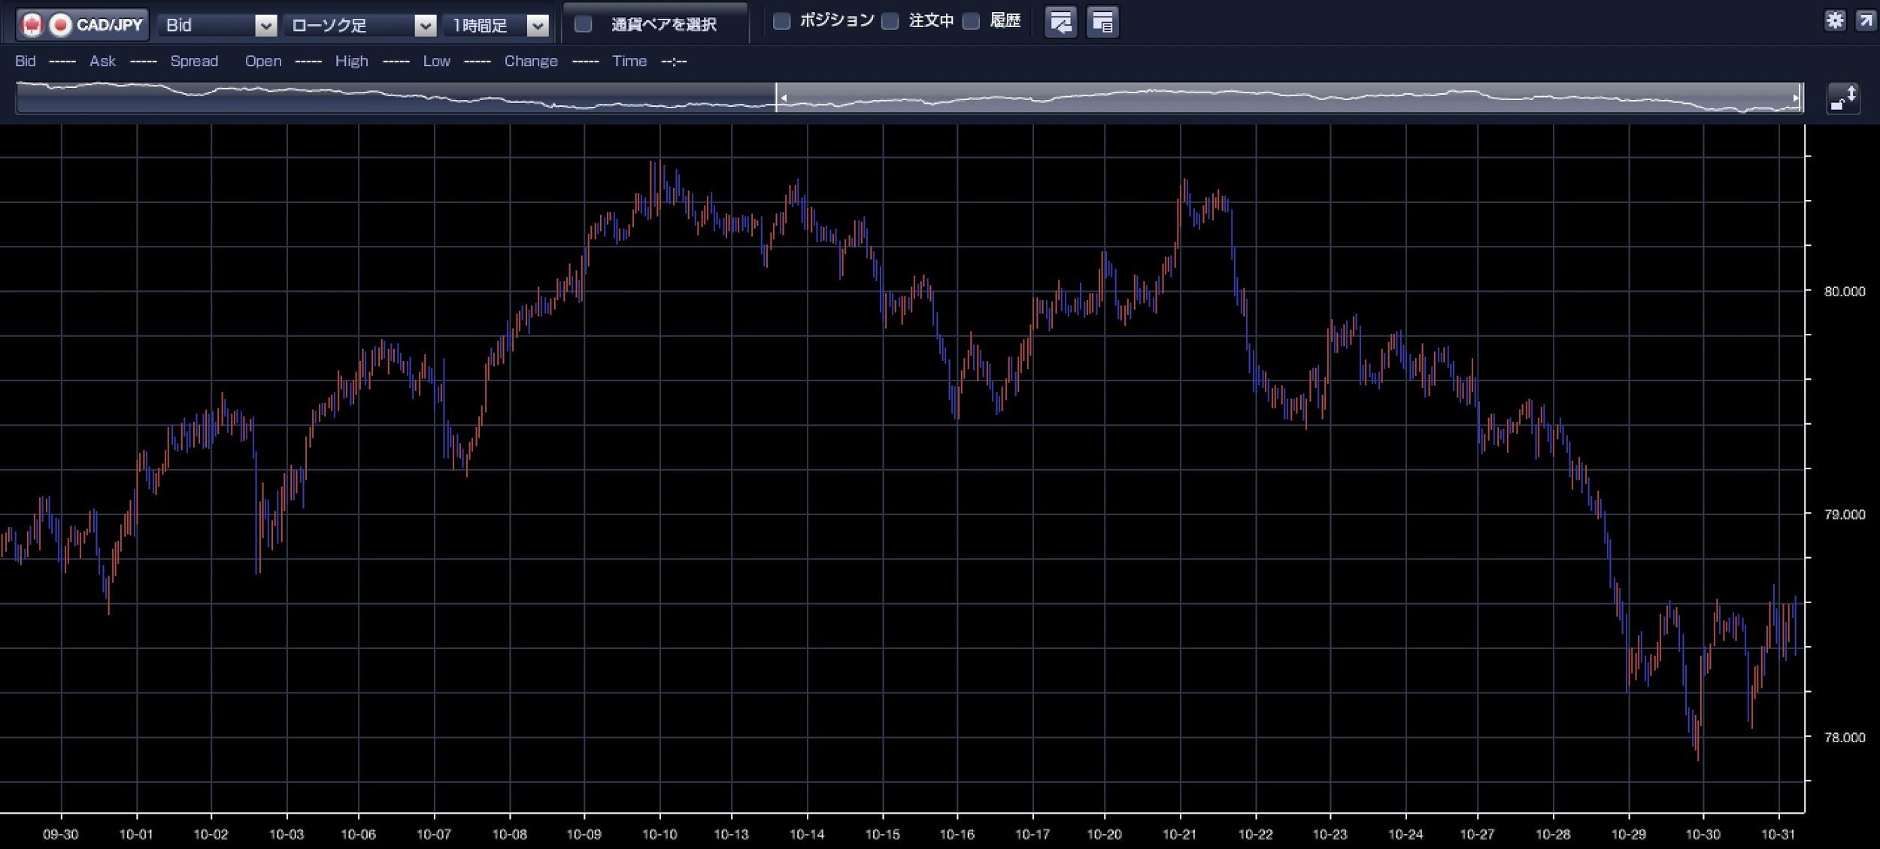1880x849 pixels.
Task: Enable the ポジション checkbox
Action: (x=781, y=21)
